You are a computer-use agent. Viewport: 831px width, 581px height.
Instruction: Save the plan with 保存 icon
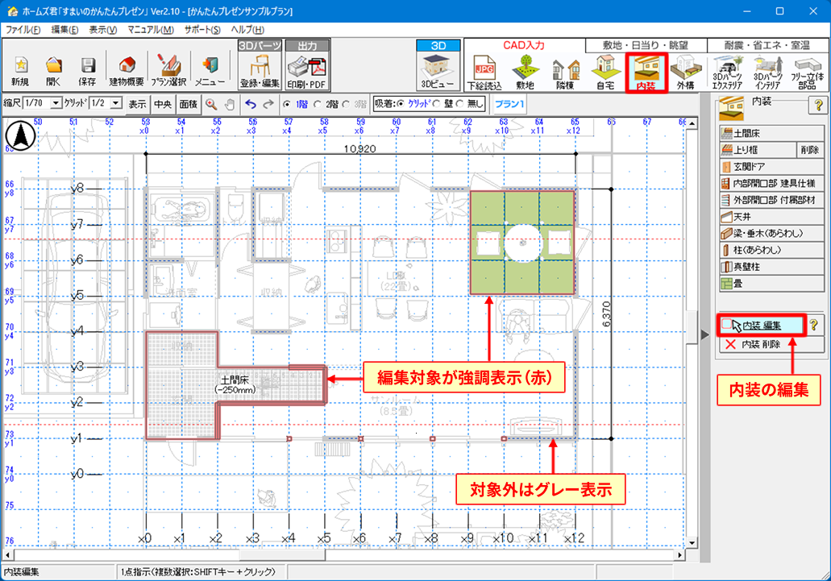[x=87, y=71]
